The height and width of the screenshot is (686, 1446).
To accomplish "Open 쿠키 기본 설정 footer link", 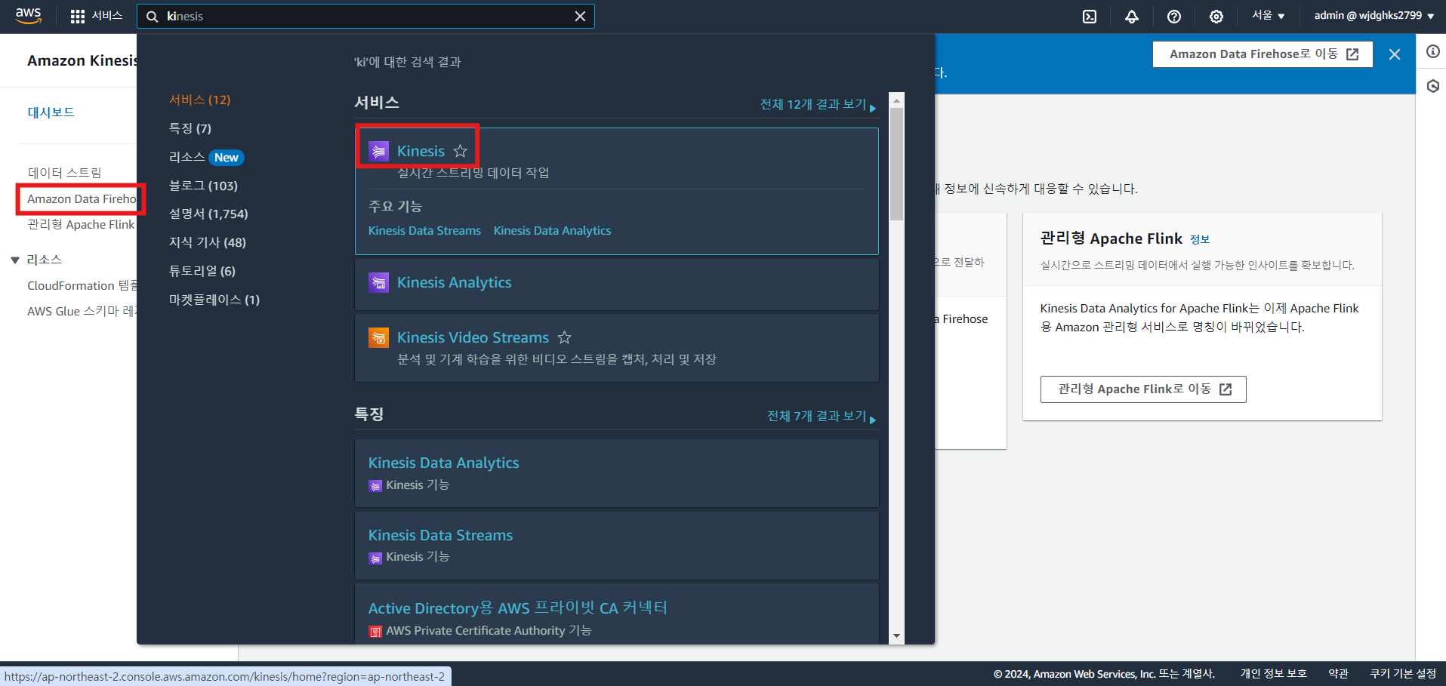I will (x=1403, y=674).
